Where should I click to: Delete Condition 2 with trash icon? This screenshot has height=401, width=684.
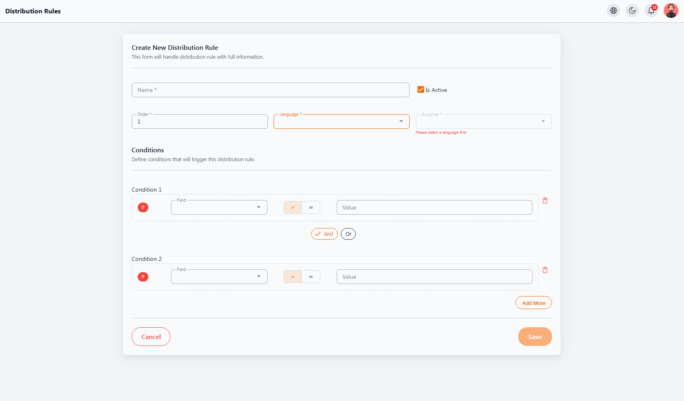click(545, 270)
